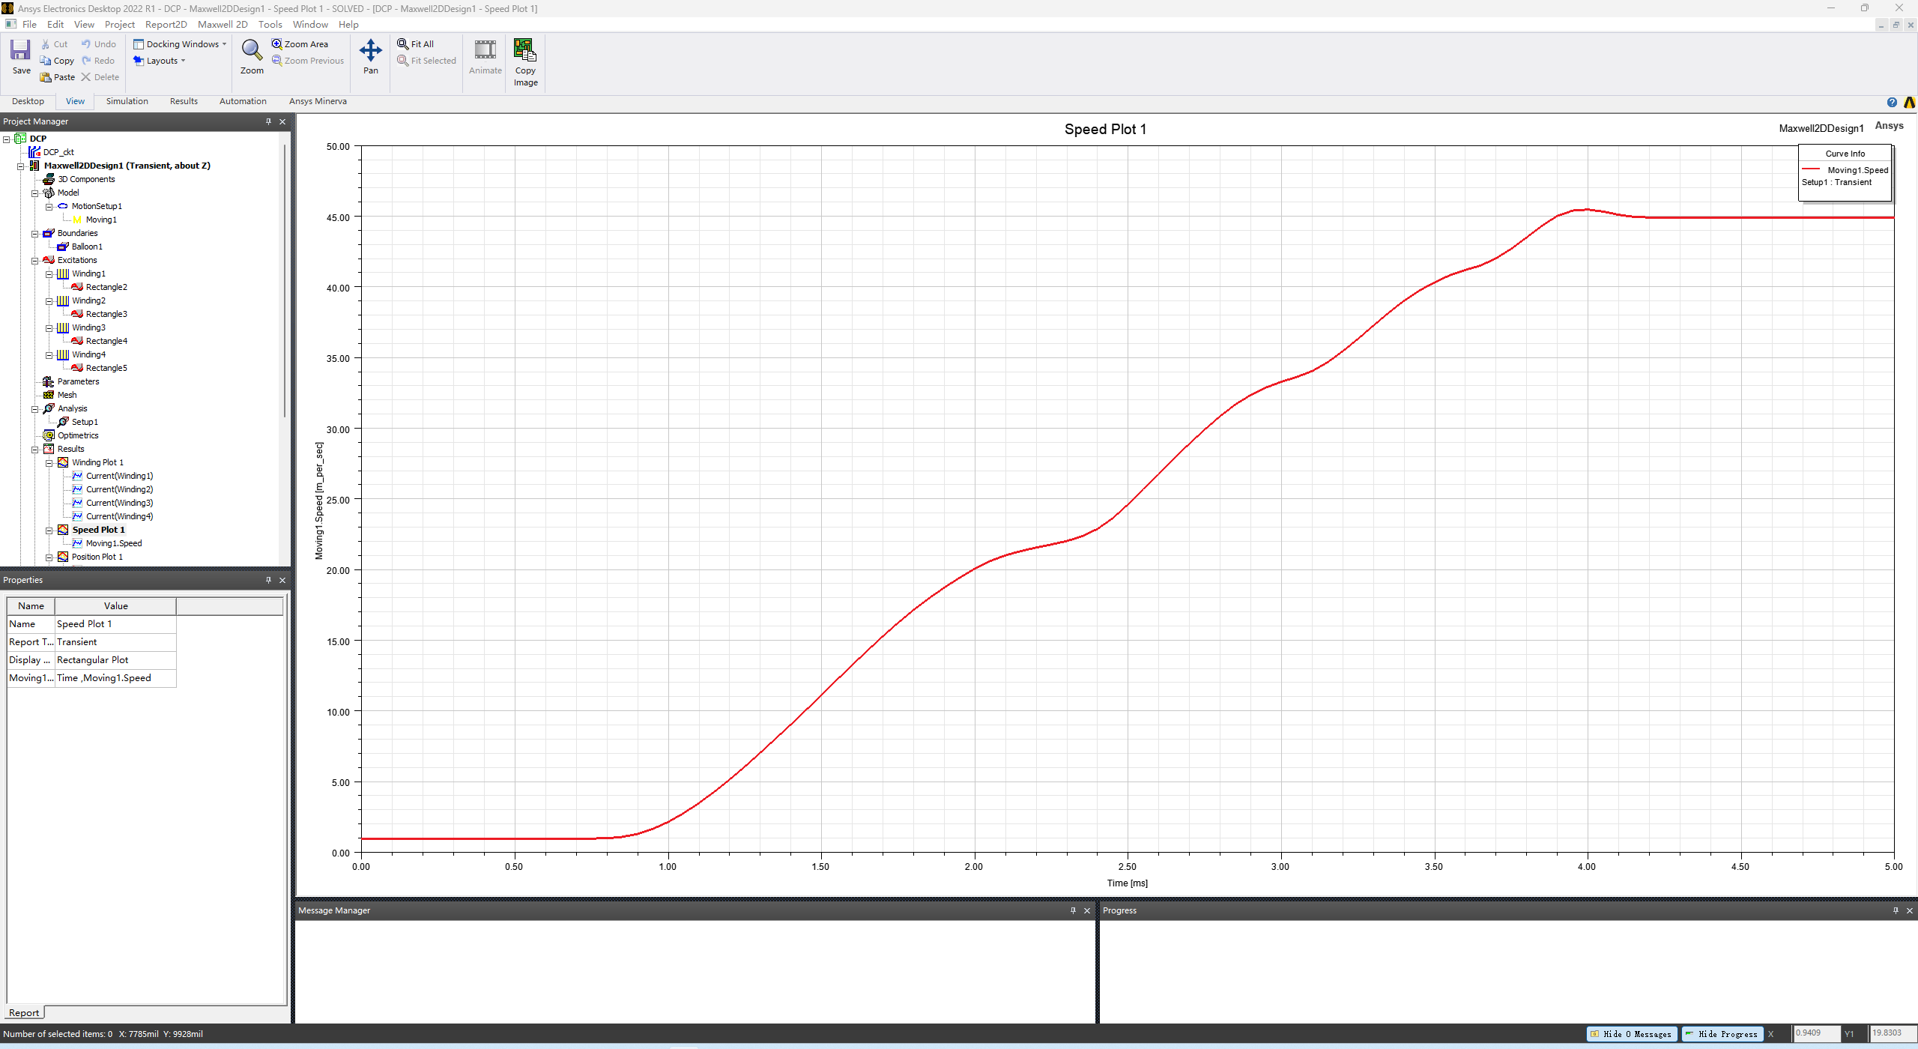Screen dimensions: 1918x1049
Task: Click the Ansys logo icon at top right
Action: (x=1910, y=103)
